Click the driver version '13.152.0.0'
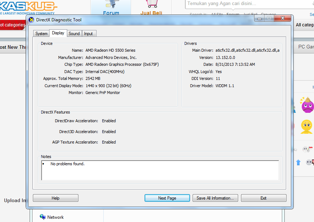Screen dimensions: 314x222 tap(225, 57)
